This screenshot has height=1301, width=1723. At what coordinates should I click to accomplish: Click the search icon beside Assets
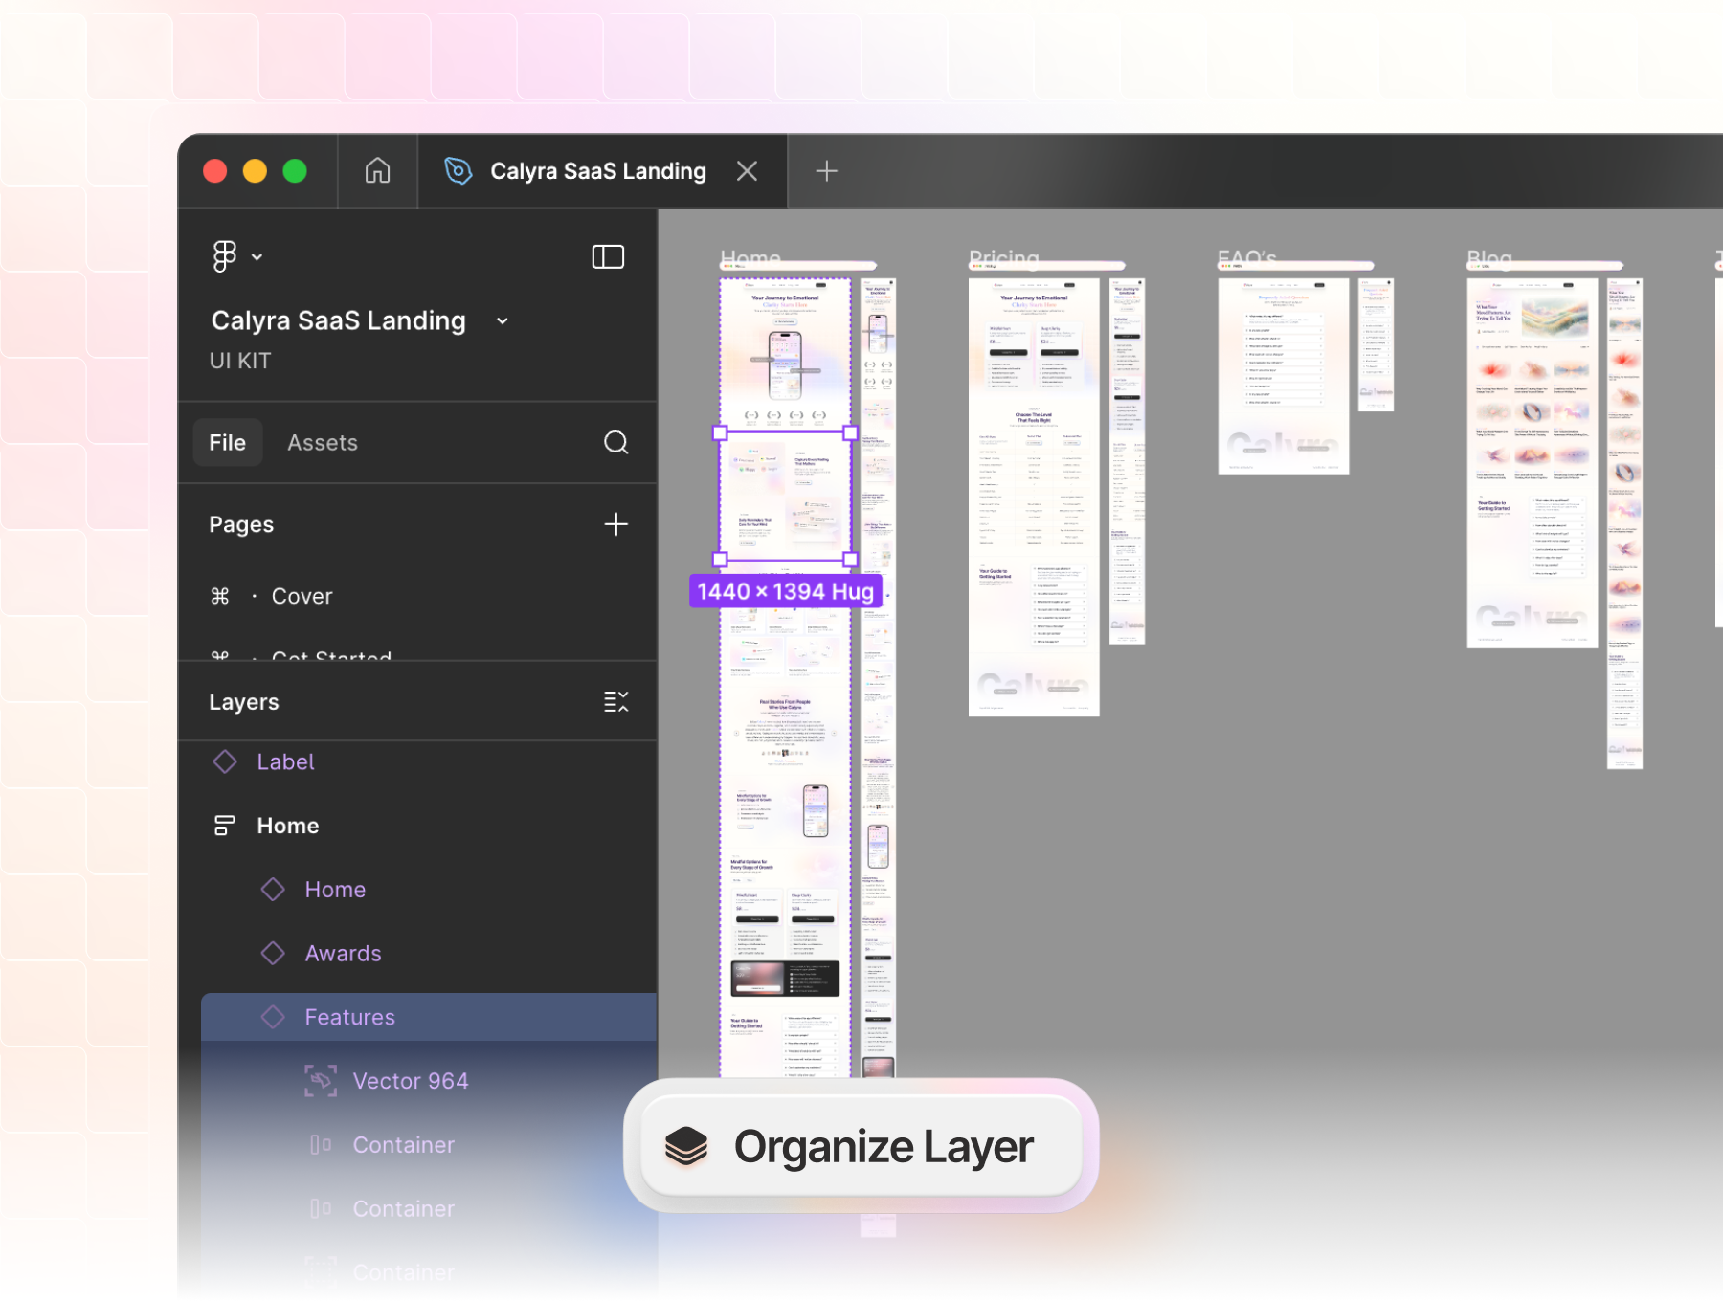click(x=615, y=442)
